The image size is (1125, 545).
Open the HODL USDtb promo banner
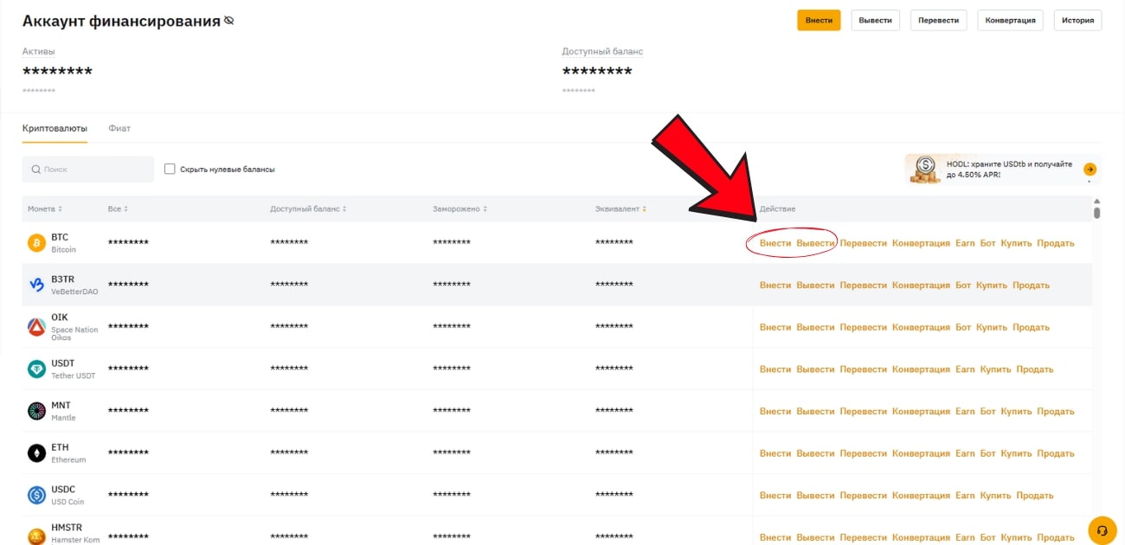(1001, 170)
